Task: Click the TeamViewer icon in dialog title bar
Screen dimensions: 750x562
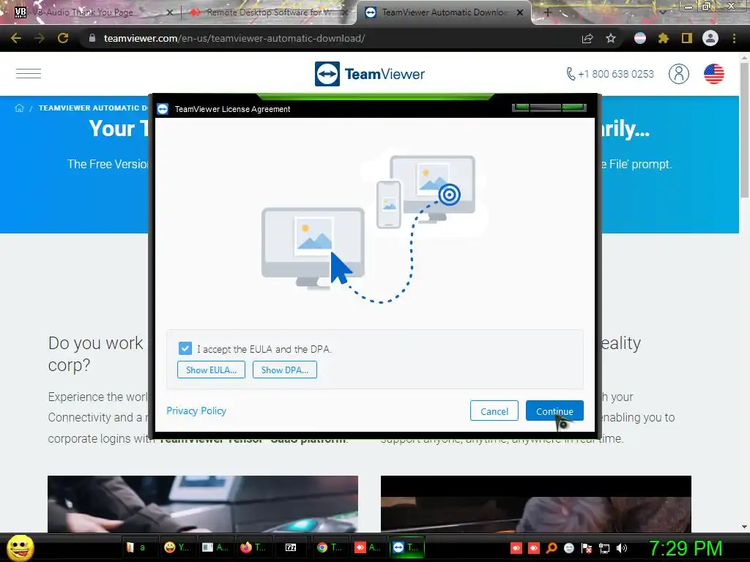Action: pos(163,109)
